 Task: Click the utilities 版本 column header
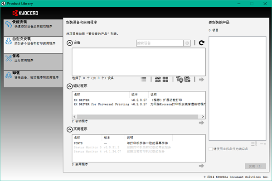[x=113, y=138]
